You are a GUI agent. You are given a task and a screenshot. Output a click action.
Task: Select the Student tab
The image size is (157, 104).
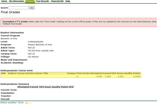point(30,1)
